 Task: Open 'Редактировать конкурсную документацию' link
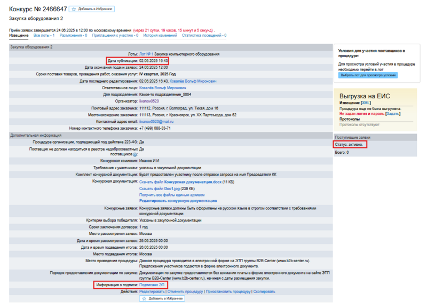point(178,201)
